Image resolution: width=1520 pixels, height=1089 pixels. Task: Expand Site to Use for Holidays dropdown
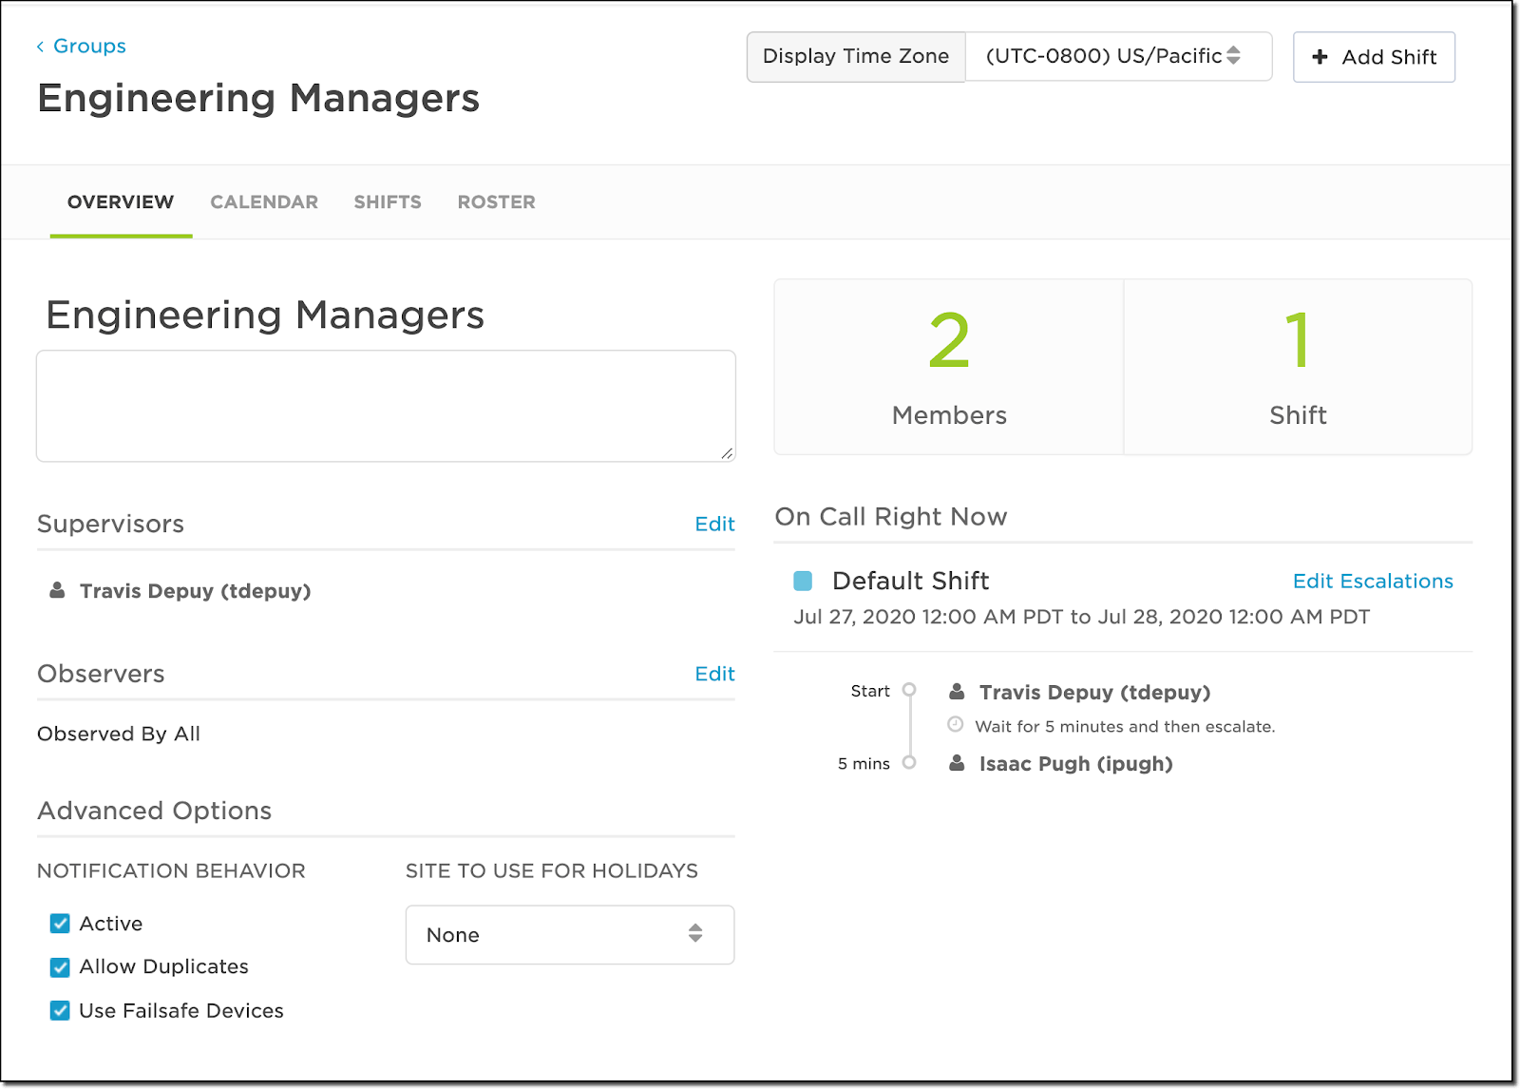pyautogui.click(x=569, y=935)
